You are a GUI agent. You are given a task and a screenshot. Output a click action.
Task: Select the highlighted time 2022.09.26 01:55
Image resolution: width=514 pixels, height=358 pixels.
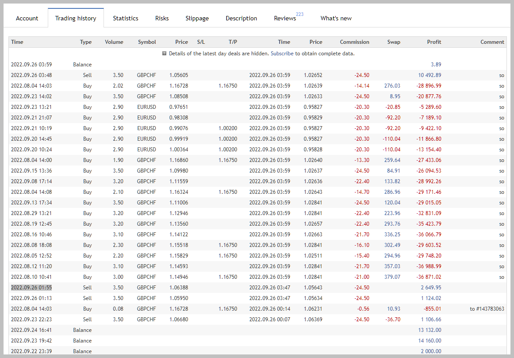coord(31,288)
